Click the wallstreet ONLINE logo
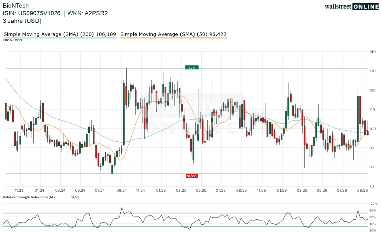Screen dimensions: 382x238 click(352, 7)
